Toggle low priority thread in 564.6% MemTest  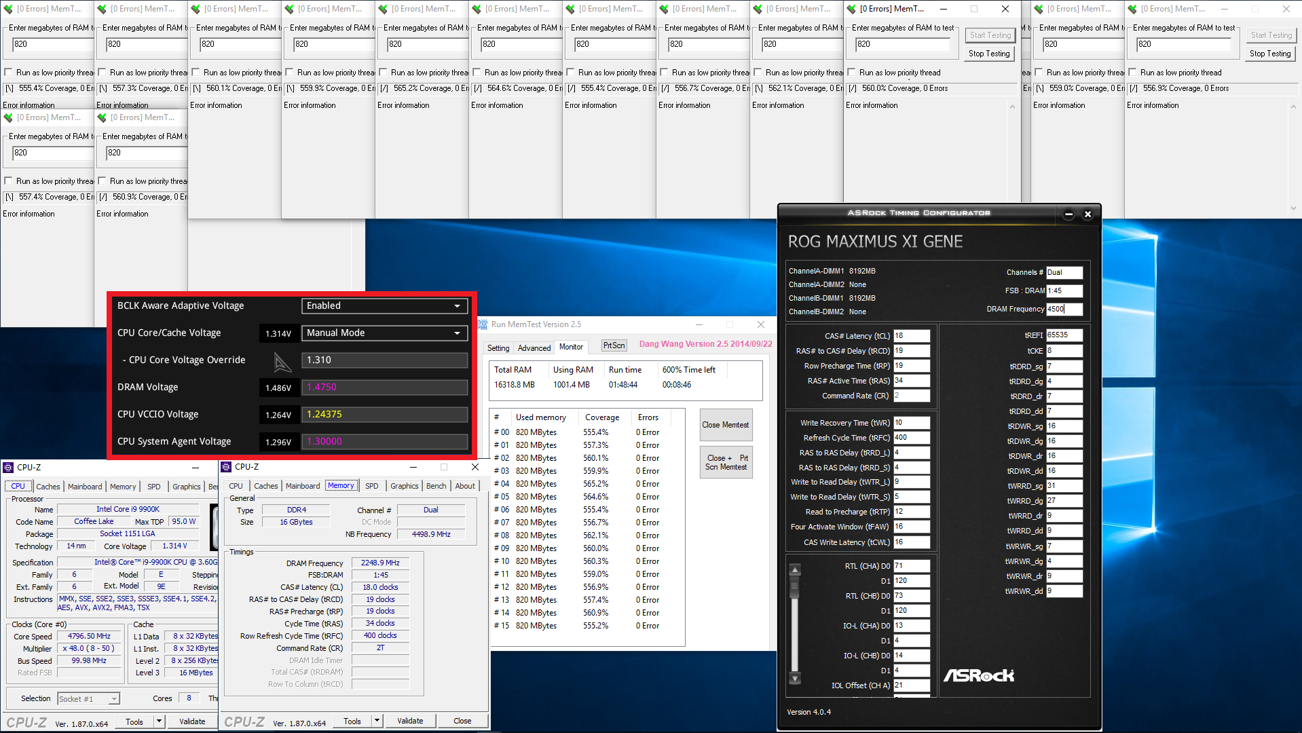pos(477,72)
